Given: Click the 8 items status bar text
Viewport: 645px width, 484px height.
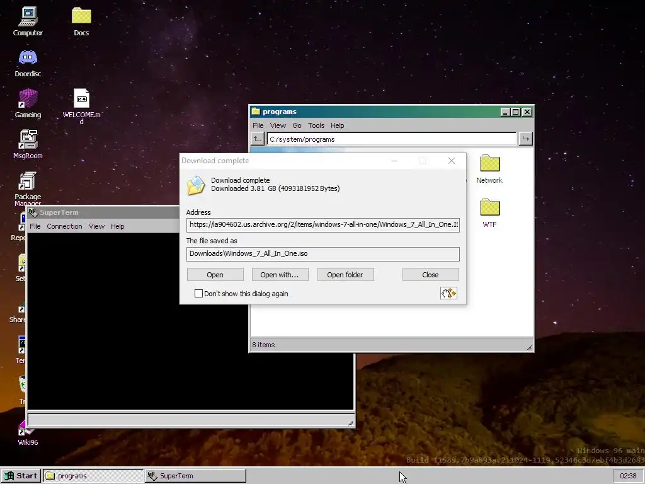Looking at the screenshot, I should [x=263, y=345].
